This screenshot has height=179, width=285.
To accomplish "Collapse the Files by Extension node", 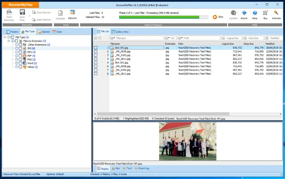I will click(8, 41).
